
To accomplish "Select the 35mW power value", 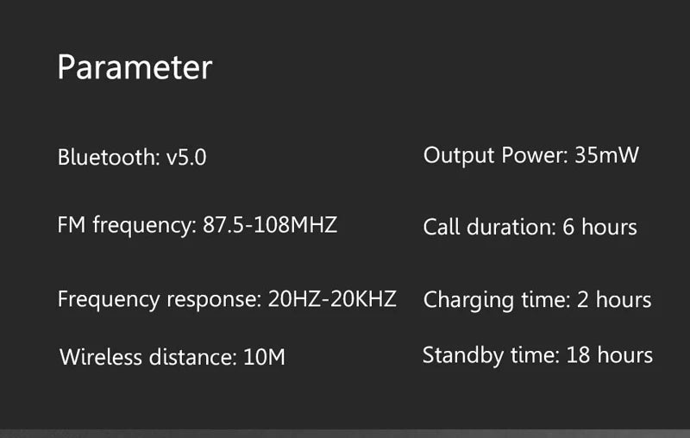I will (606, 156).
